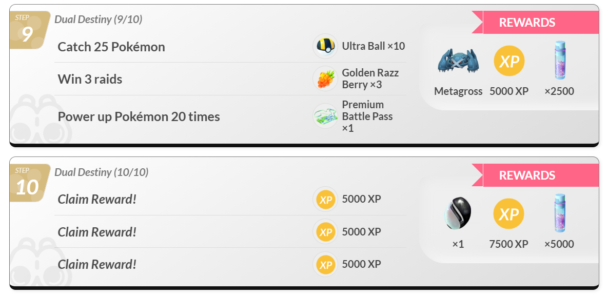Click the Premium Battle Pass icon

point(325,116)
